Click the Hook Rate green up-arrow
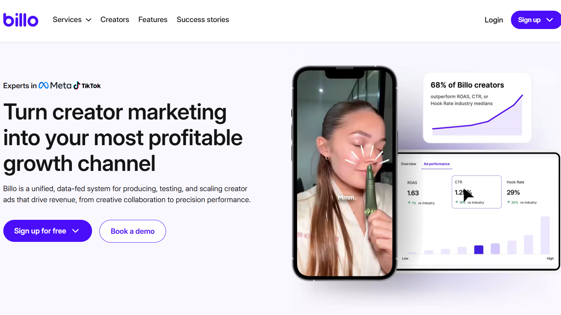 [508, 202]
